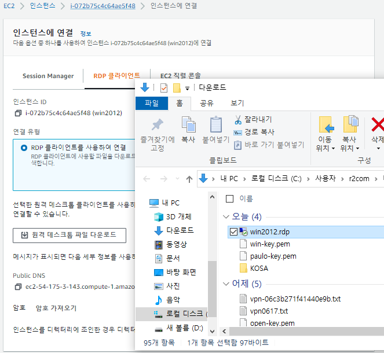Copy the Public DNS with the copy icon

click(18, 286)
